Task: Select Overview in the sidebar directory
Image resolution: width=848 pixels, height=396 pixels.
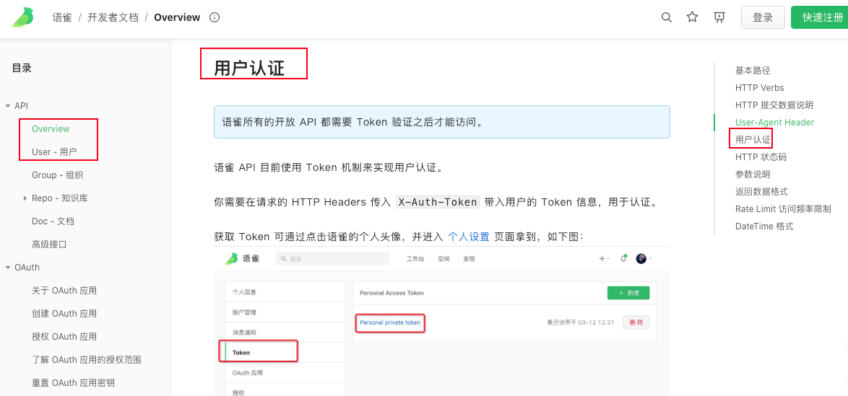Action: (x=51, y=128)
